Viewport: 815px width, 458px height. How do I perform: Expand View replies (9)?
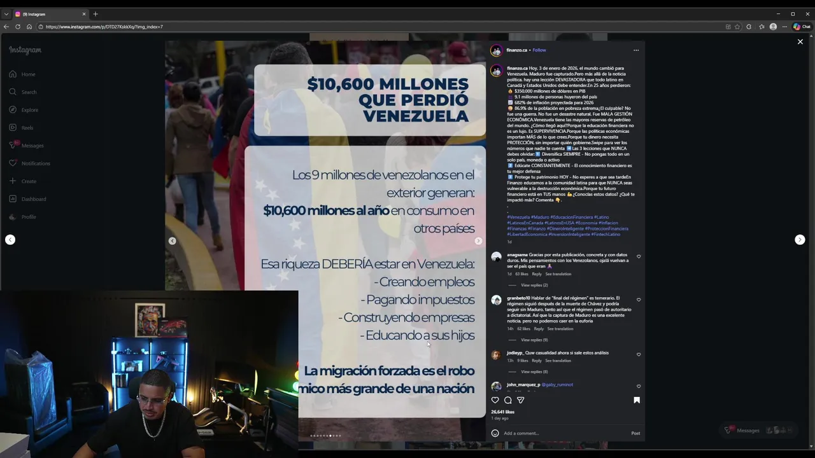pos(534,340)
